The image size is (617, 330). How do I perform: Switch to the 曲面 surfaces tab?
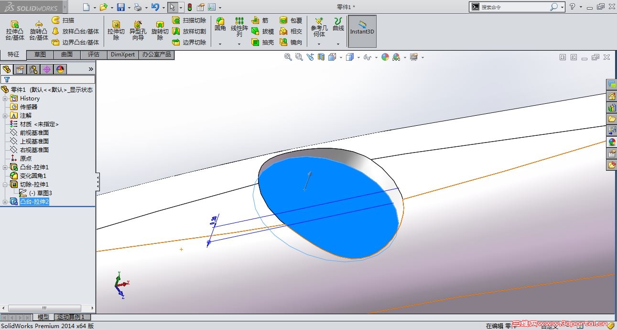click(x=67, y=55)
